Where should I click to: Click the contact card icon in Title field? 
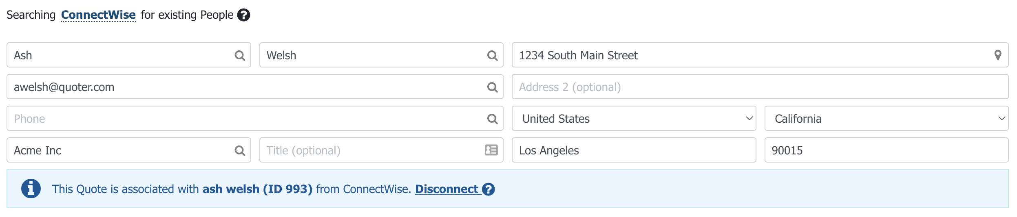[x=491, y=150]
